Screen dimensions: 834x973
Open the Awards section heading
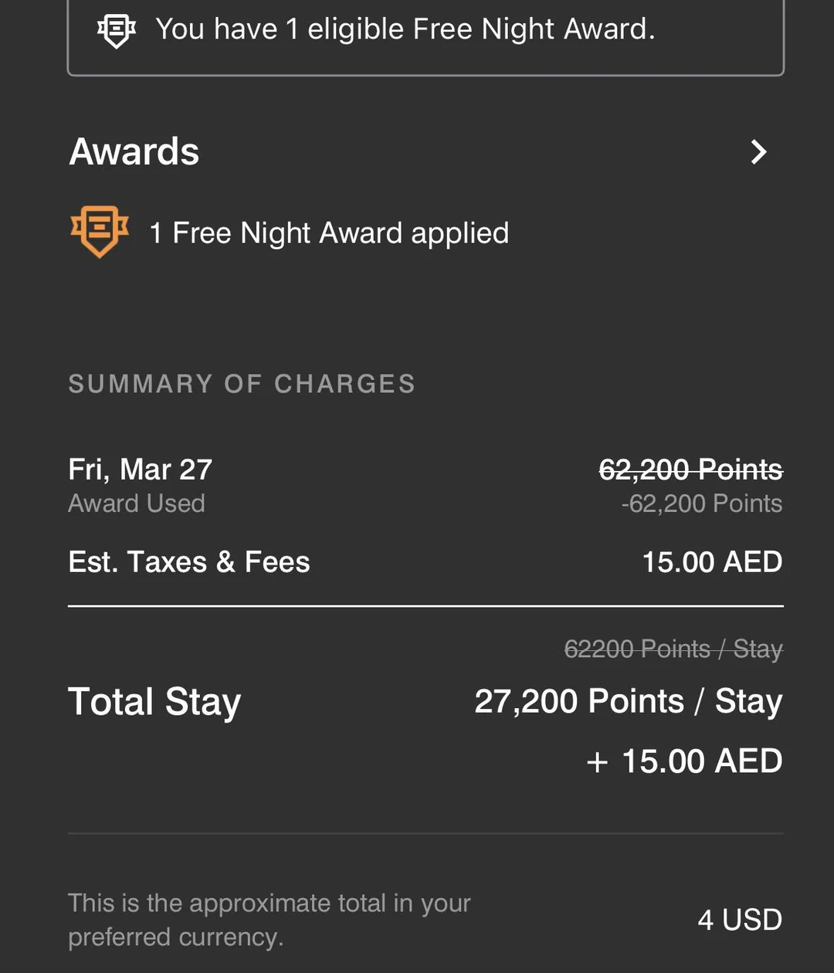click(134, 151)
